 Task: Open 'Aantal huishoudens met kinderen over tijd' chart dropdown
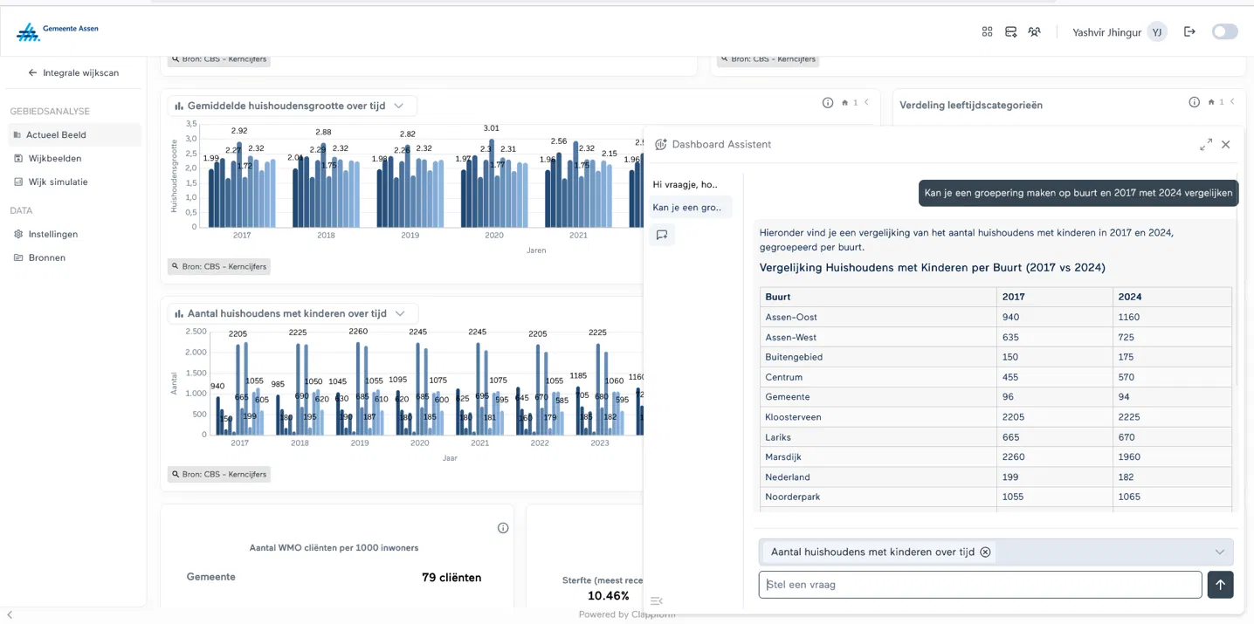[400, 313]
